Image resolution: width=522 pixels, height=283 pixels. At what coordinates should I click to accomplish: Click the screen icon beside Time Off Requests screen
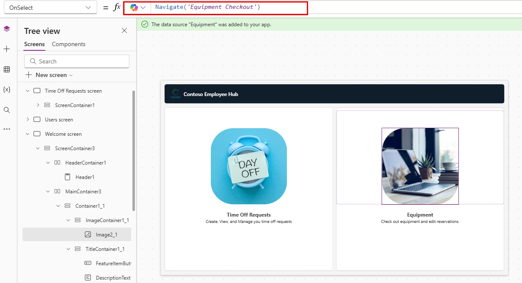pos(37,91)
